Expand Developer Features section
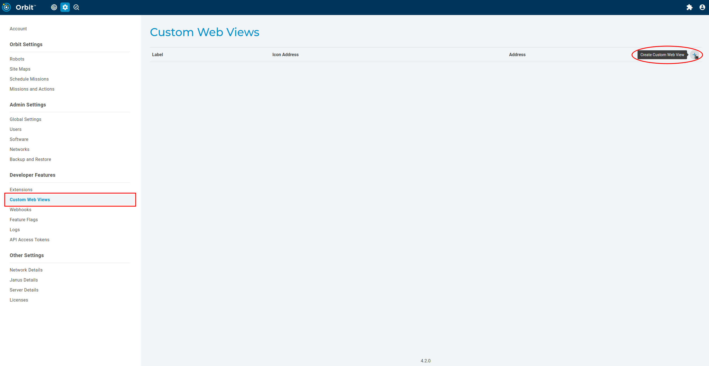This screenshot has width=709, height=366. click(33, 175)
